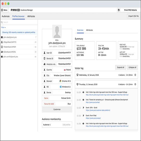Click the analytics bars icon next to 826e46ae104f55fs
The width and height of the screenshot is (141, 141).
coord(2,52)
